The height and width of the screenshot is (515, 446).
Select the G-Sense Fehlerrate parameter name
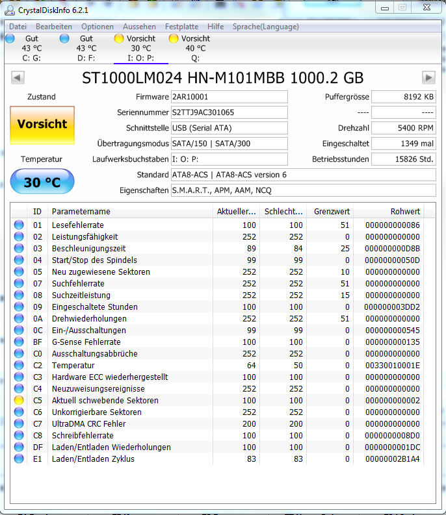pyautogui.click(x=86, y=342)
